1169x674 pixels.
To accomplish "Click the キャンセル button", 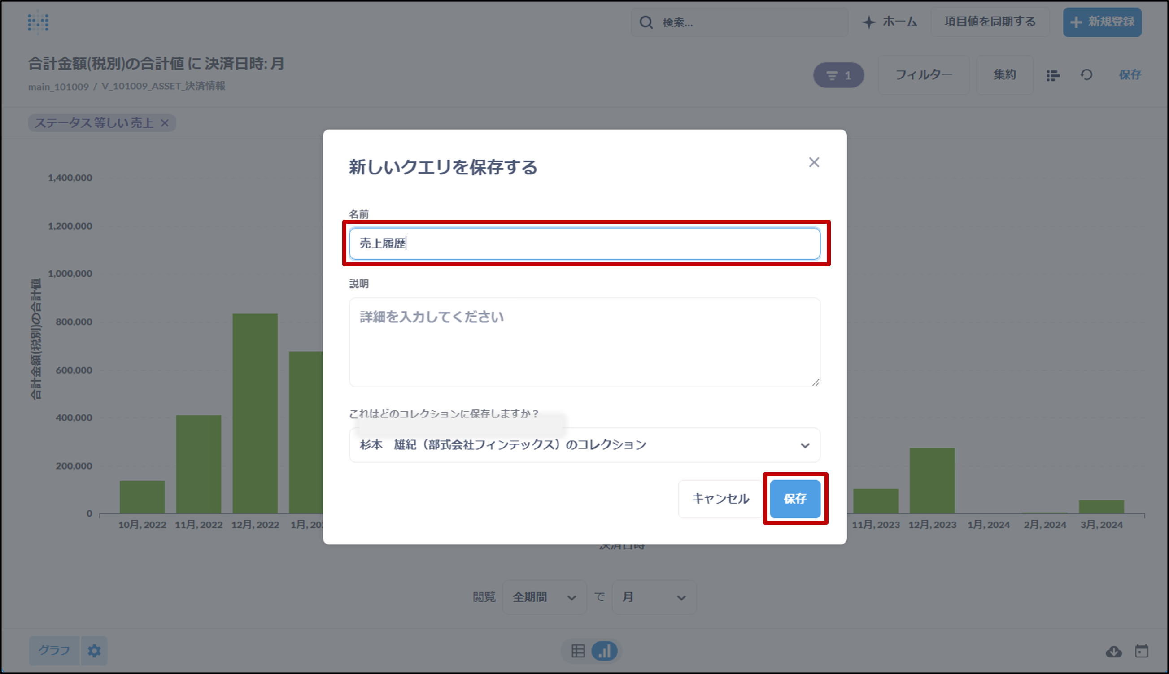I will click(720, 499).
